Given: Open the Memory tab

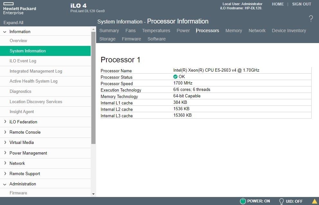Looking at the screenshot, I should (x=234, y=31).
